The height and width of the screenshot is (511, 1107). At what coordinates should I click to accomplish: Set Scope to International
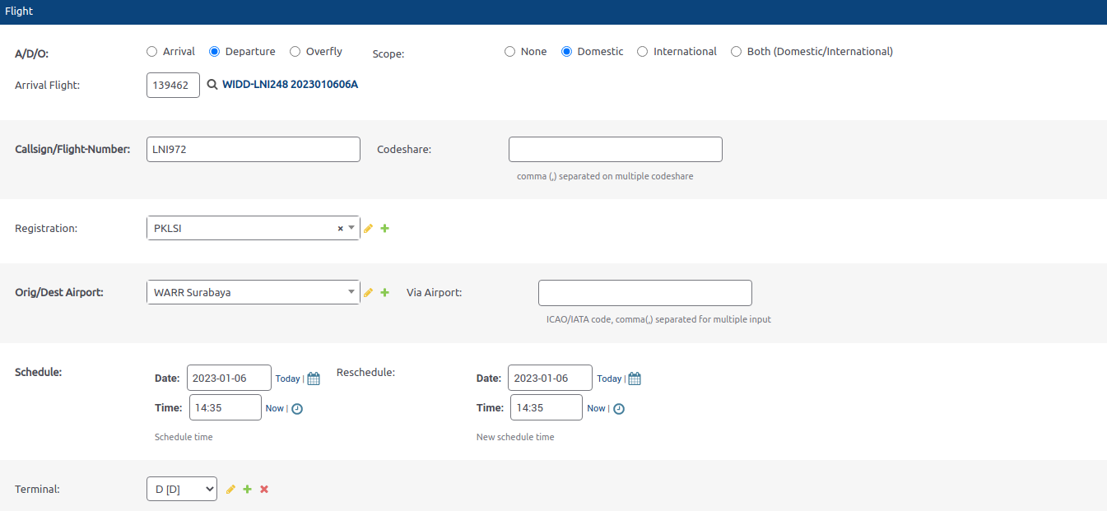[643, 52]
